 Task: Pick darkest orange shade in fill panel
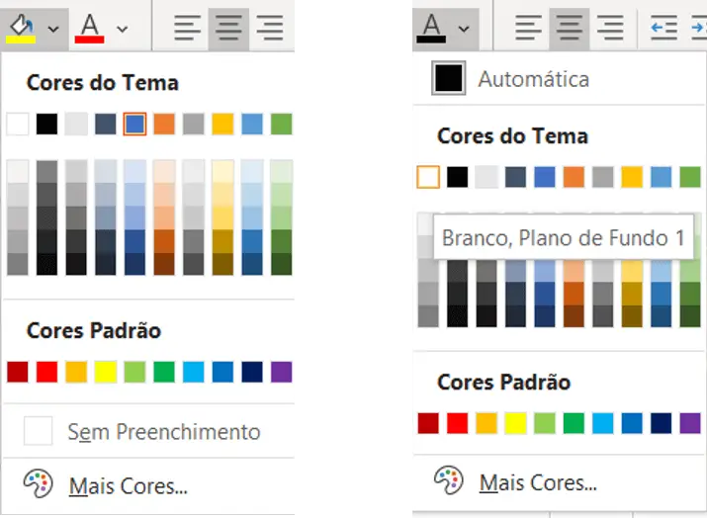(164, 264)
